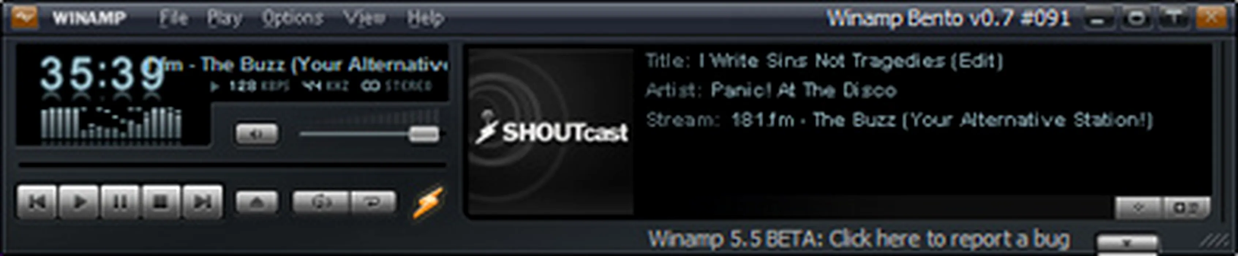Image resolution: width=1238 pixels, height=256 pixels.
Task: Toggle repeat mode
Action: click(x=373, y=202)
